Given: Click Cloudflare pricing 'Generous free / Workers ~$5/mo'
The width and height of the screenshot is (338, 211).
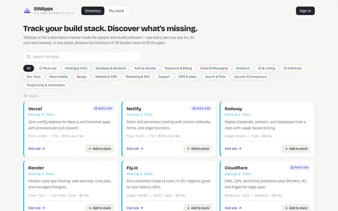Looking at the screenshot, I should (253, 196).
